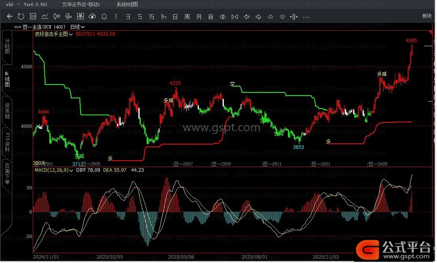Image resolution: width=437 pixels, height=263 pixels.
Task: Switch to the 分时图 side tab
Action: pos(7,45)
